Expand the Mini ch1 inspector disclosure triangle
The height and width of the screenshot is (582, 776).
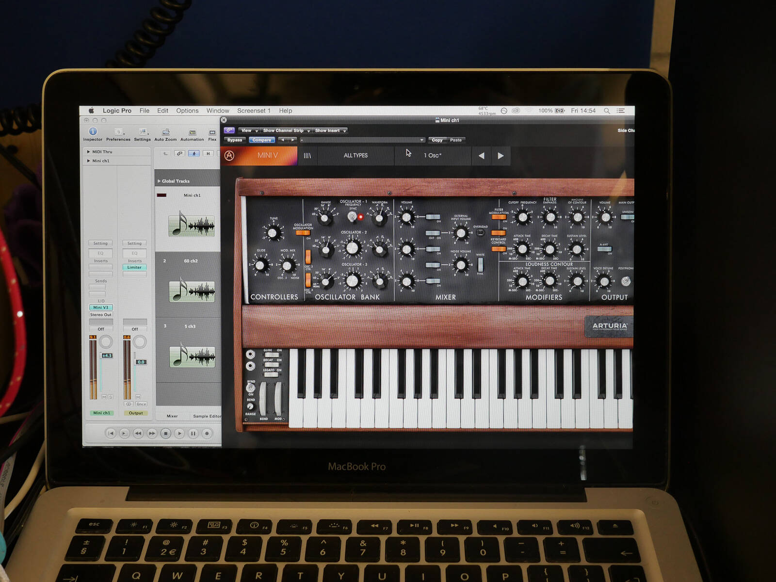[88, 161]
